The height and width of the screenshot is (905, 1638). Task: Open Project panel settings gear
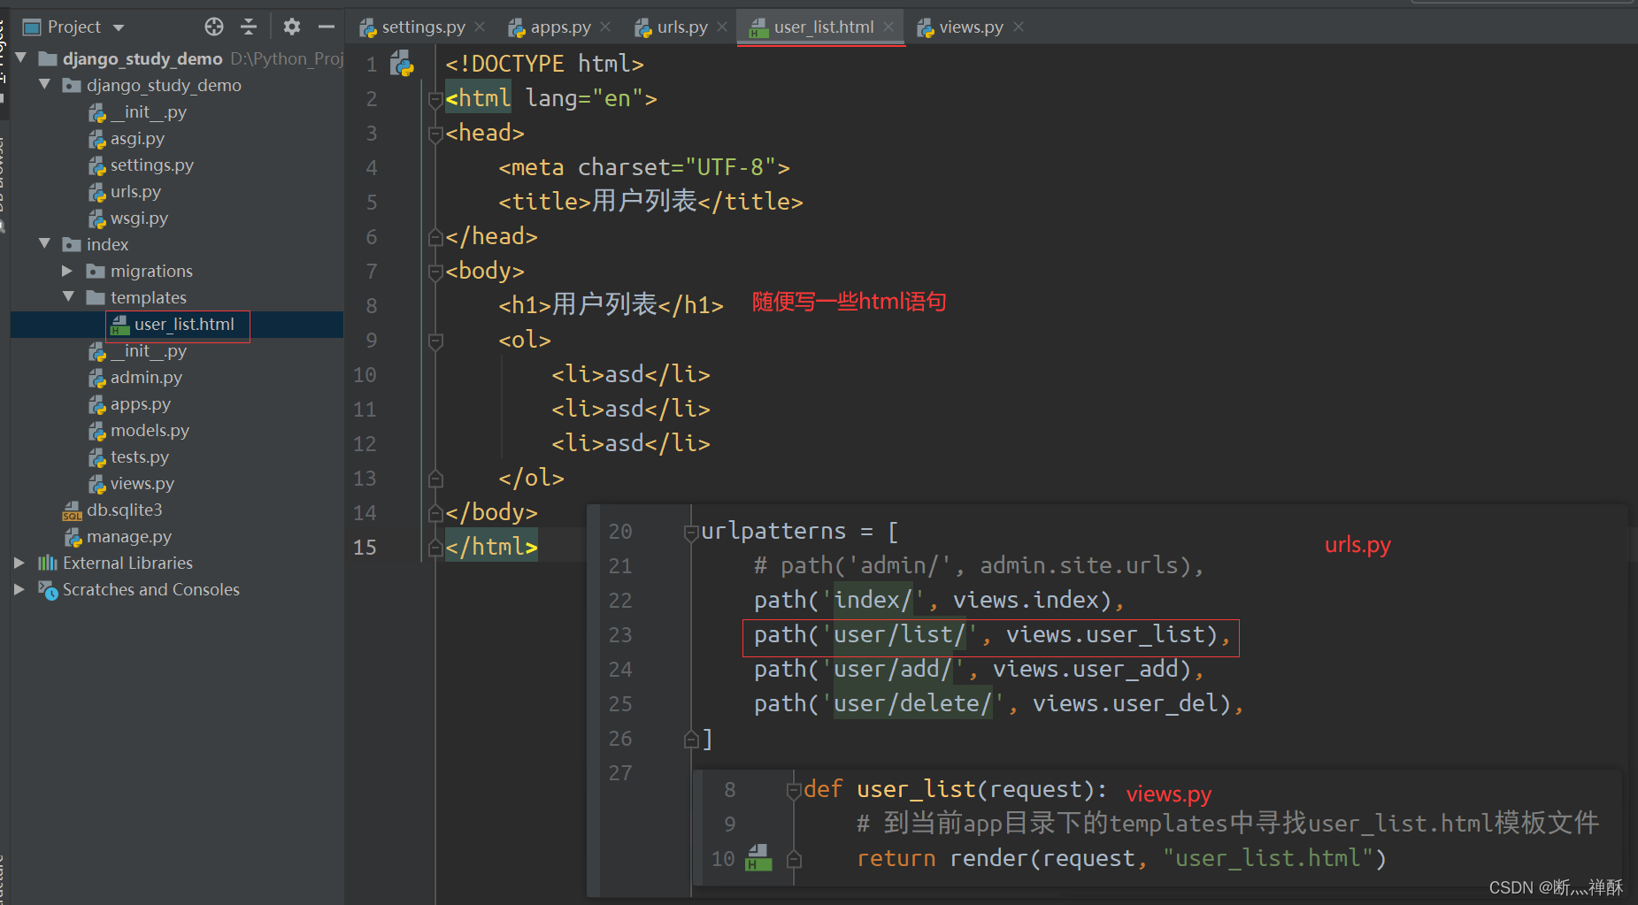point(292,27)
